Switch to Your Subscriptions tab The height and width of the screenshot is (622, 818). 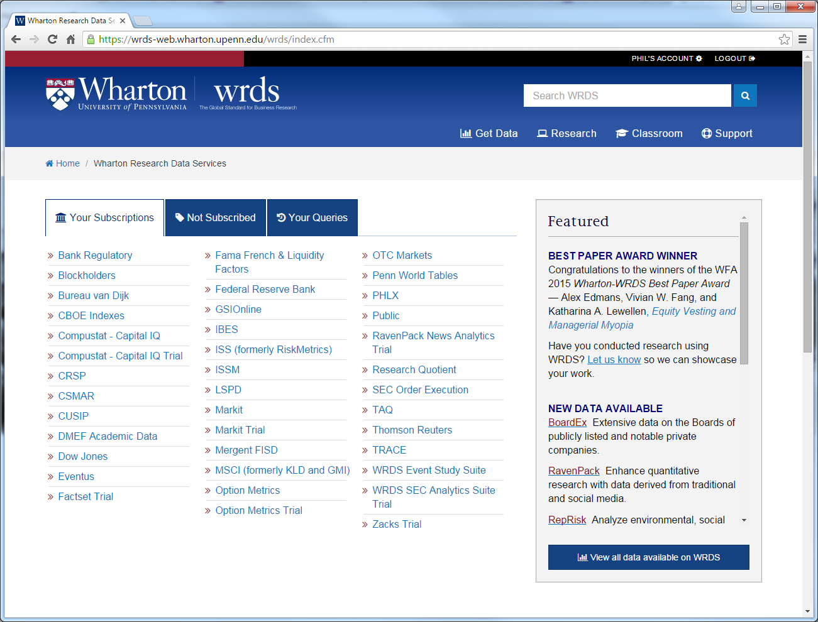(104, 217)
